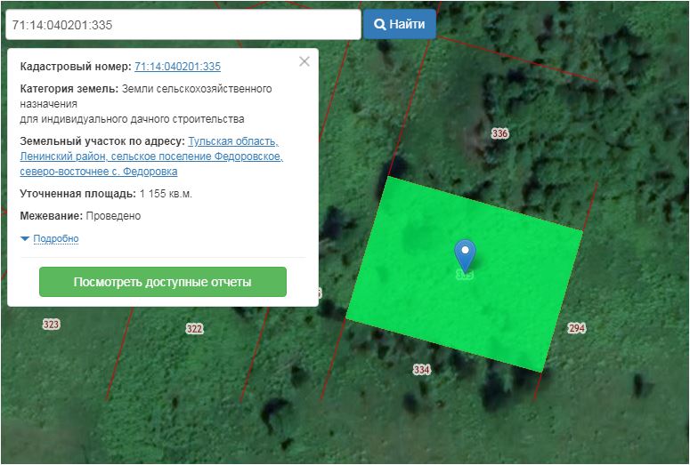Click the magnifying glass icon in search button
This screenshot has height=465, width=690.
(379, 25)
